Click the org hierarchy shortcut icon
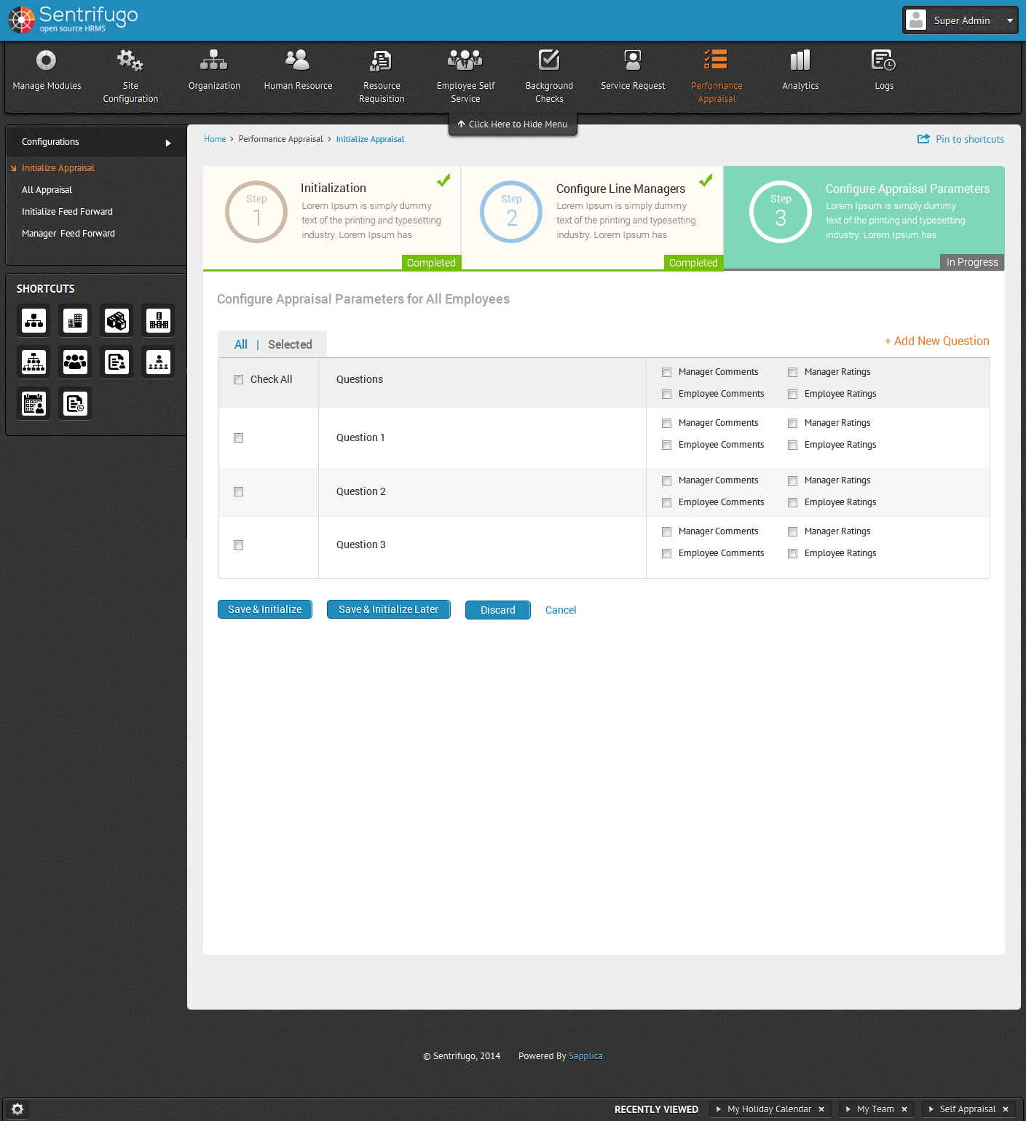The width and height of the screenshot is (1026, 1121). tap(33, 320)
